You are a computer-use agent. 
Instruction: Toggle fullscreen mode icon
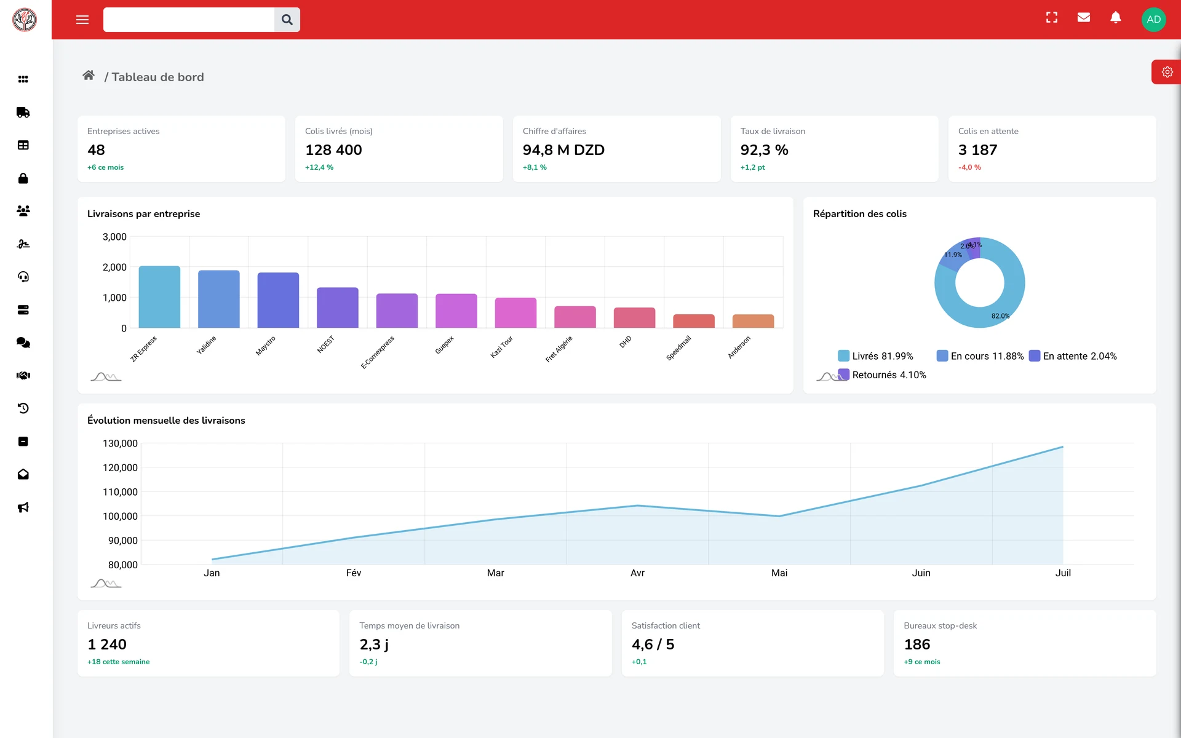click(x=1052, y=18)
